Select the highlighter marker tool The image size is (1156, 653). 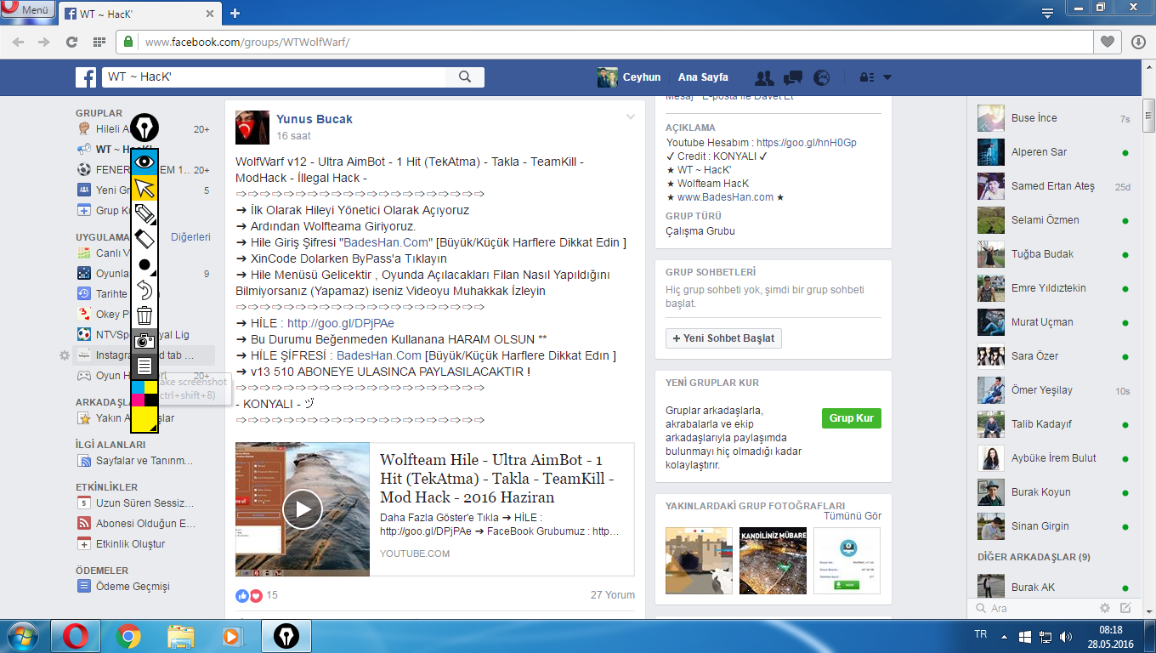(144, 213)
